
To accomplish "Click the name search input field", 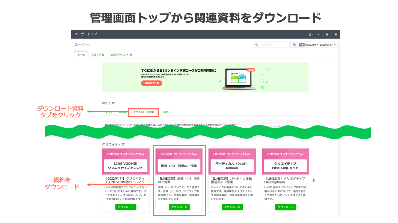I will pyautogui.click(x=271, y=45).
